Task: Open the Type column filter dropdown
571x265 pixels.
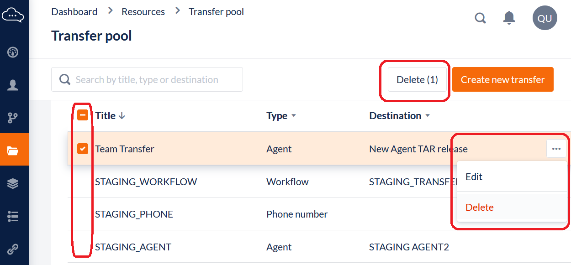Action: (x=294, y=116)
